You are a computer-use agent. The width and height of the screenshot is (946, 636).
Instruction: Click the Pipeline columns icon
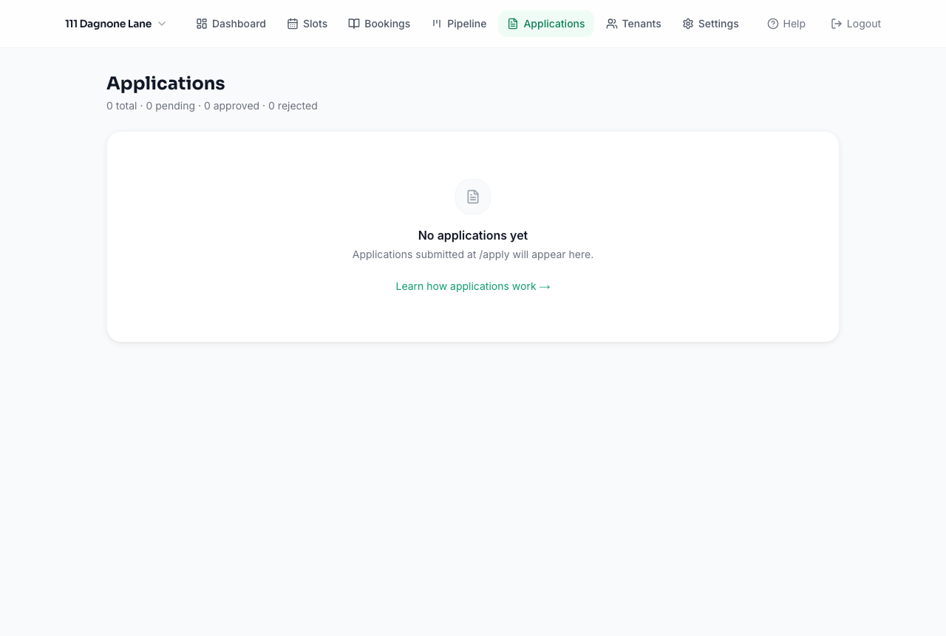coord(437,24)
